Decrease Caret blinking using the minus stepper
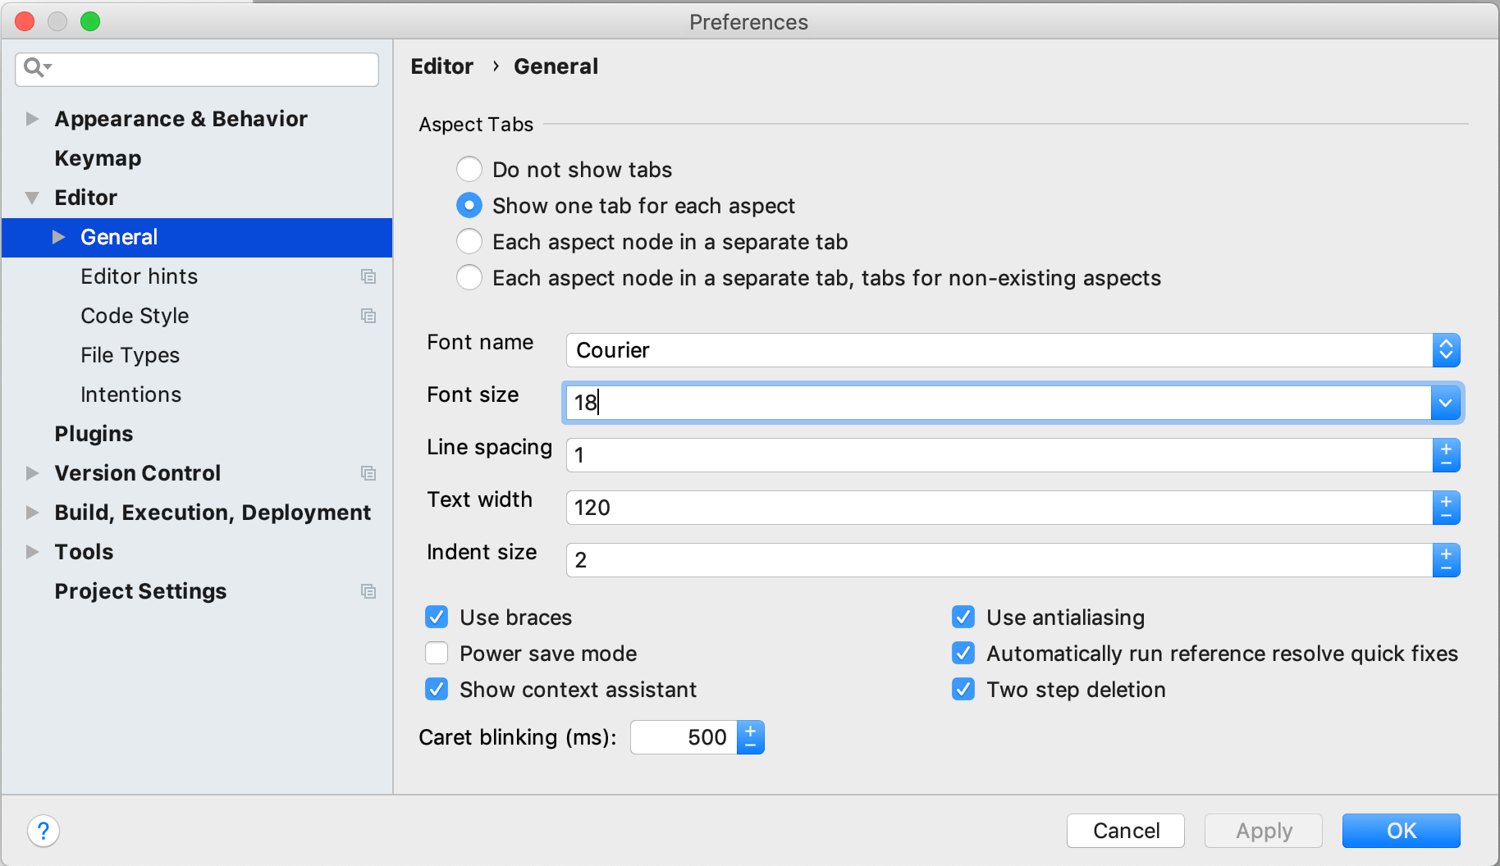Image resolution: width=1500 pixels, height=866 pixels. pos(750,745)
